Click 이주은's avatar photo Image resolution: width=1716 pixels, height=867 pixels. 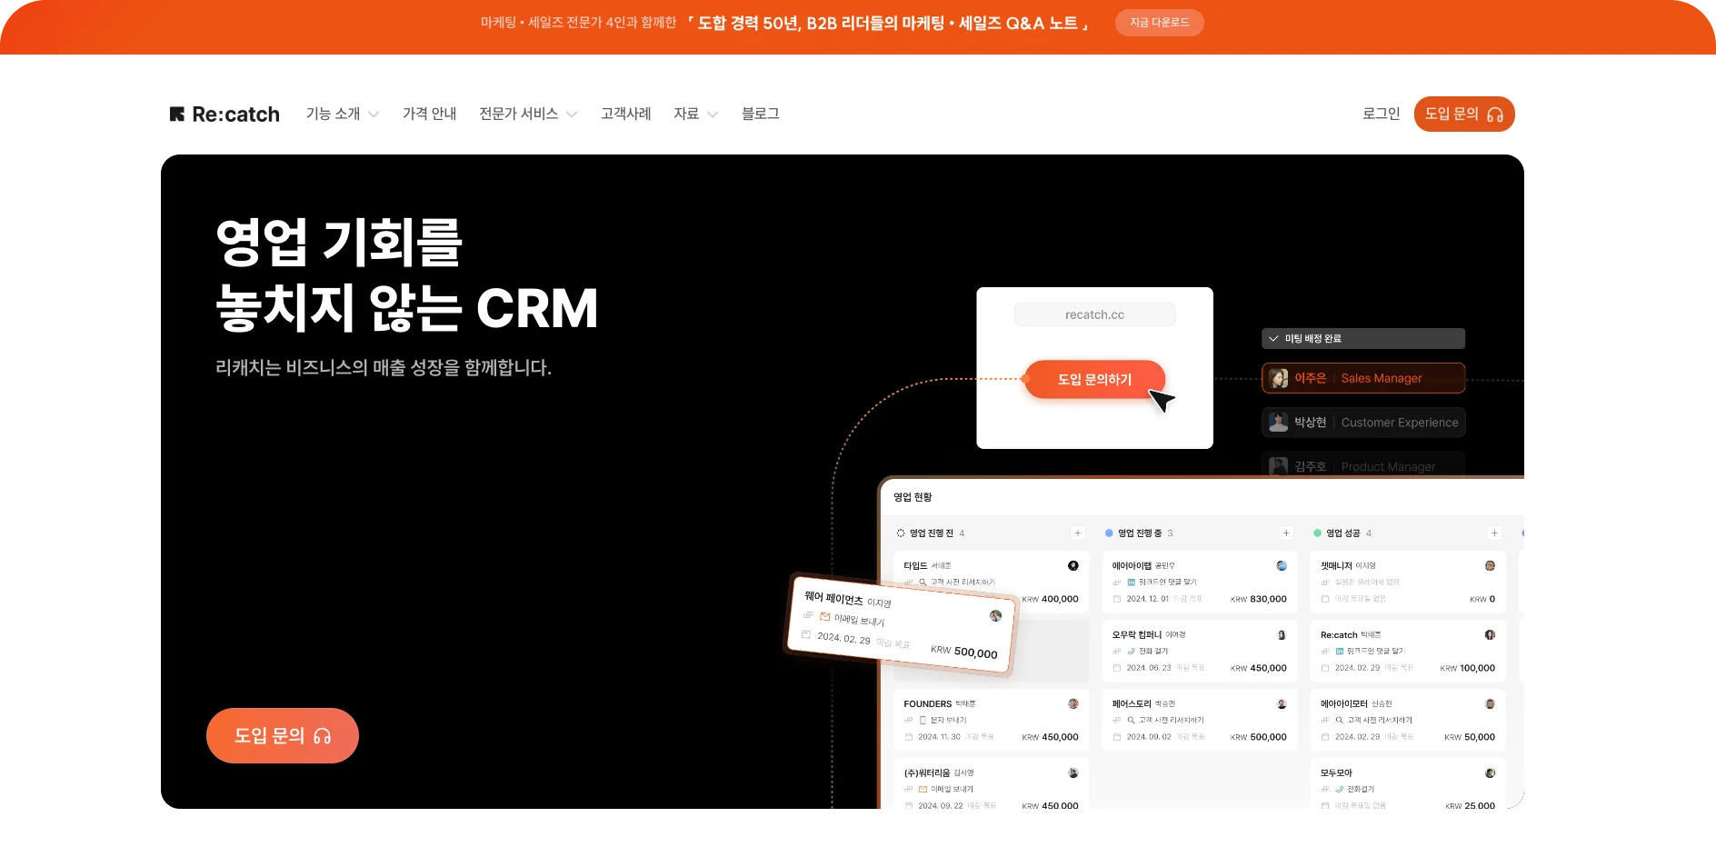1278,378
